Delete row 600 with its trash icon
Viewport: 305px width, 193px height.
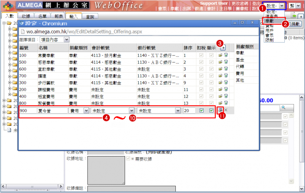pos(226,69)
